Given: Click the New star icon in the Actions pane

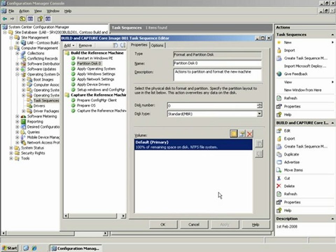Looking at the screenshot, I should (279, 42).
